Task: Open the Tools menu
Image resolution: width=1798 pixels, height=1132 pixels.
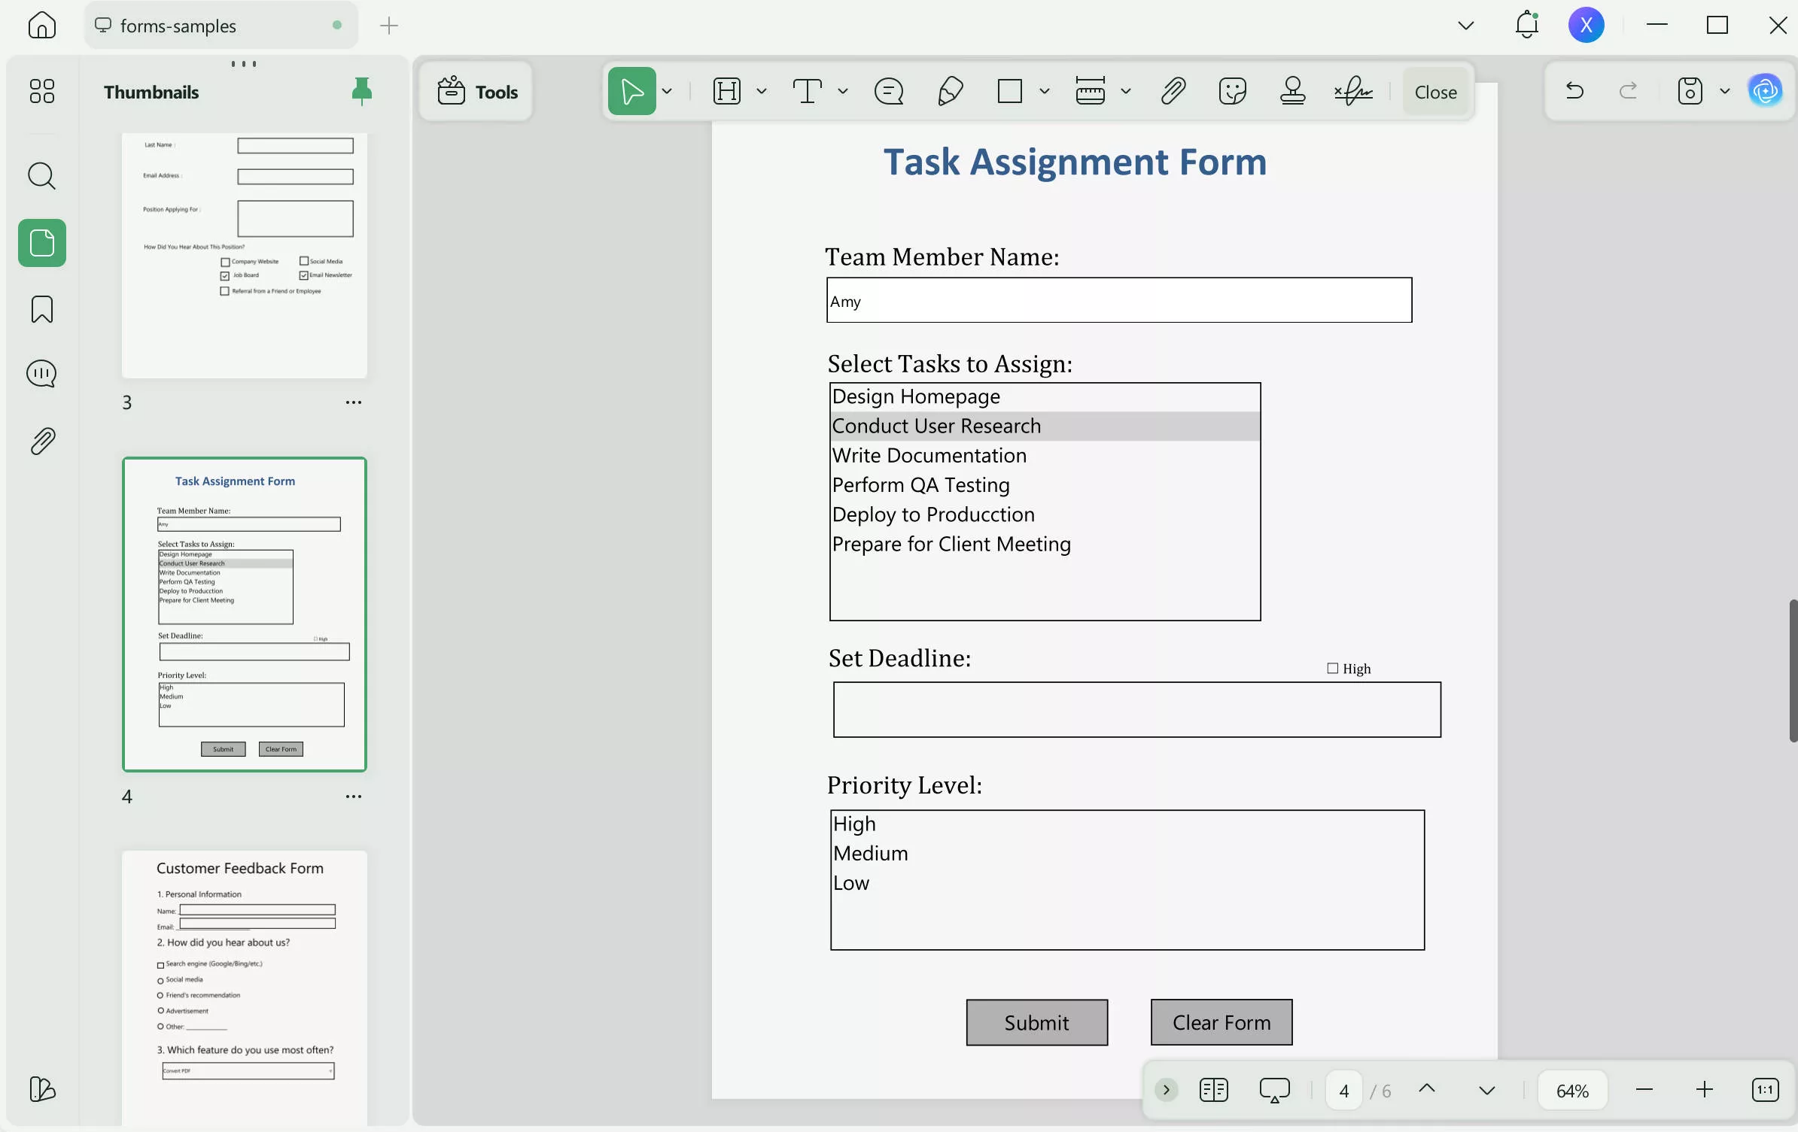Action: pos(477,92)
